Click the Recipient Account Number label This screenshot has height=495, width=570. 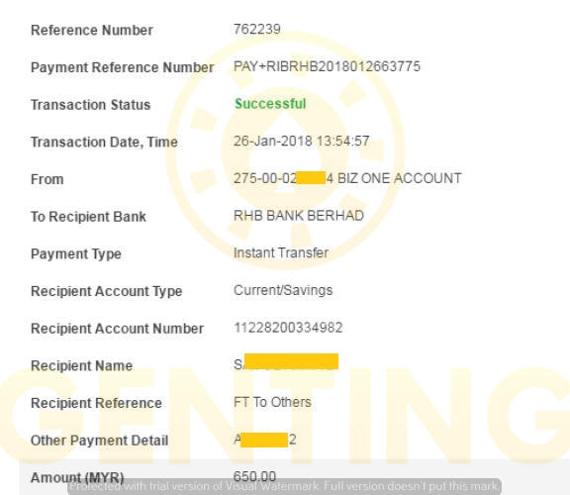tap(117, 329)
